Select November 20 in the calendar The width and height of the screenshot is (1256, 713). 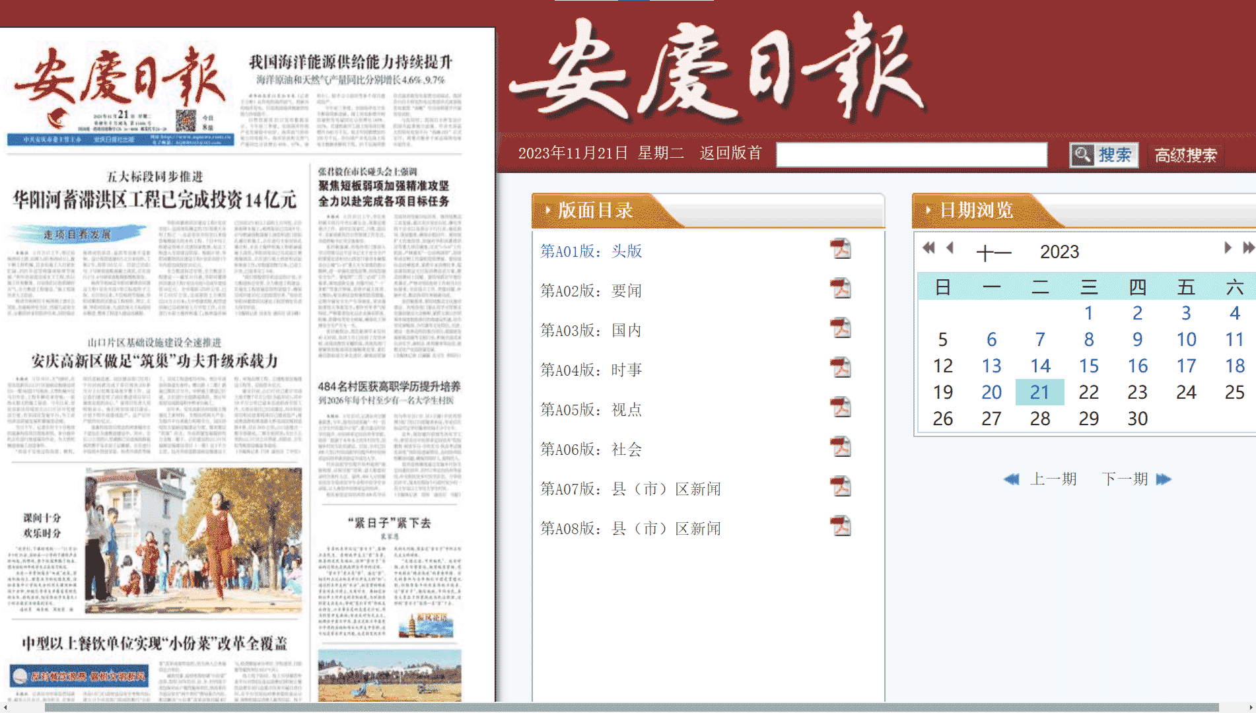[991, 392]
